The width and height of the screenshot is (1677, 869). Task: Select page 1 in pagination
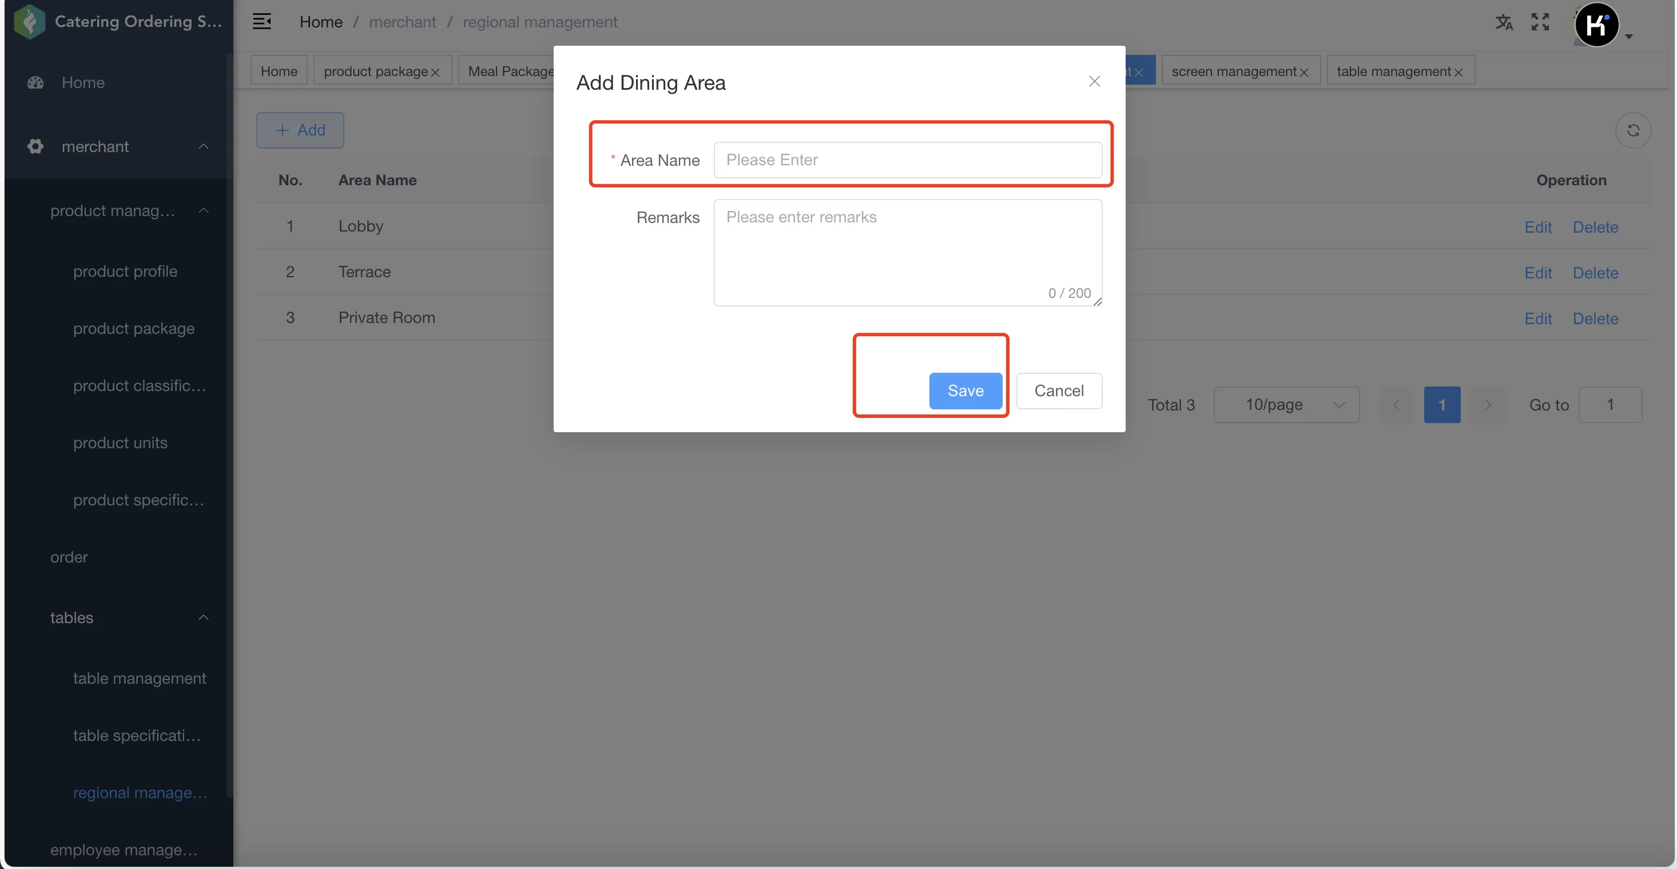tap(1442, 405)
